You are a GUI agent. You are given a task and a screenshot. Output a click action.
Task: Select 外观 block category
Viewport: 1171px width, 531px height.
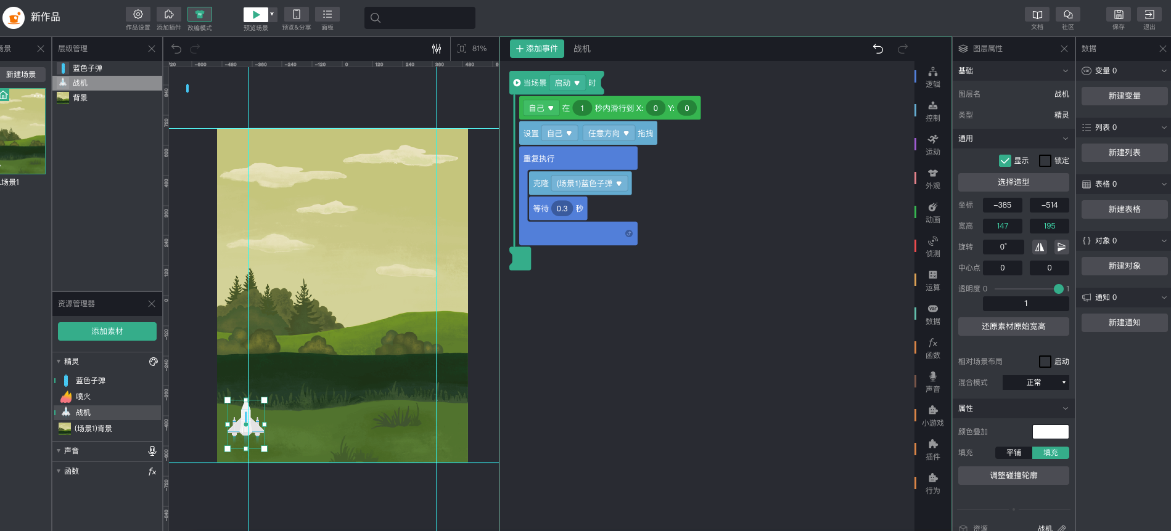click(933, 179)
